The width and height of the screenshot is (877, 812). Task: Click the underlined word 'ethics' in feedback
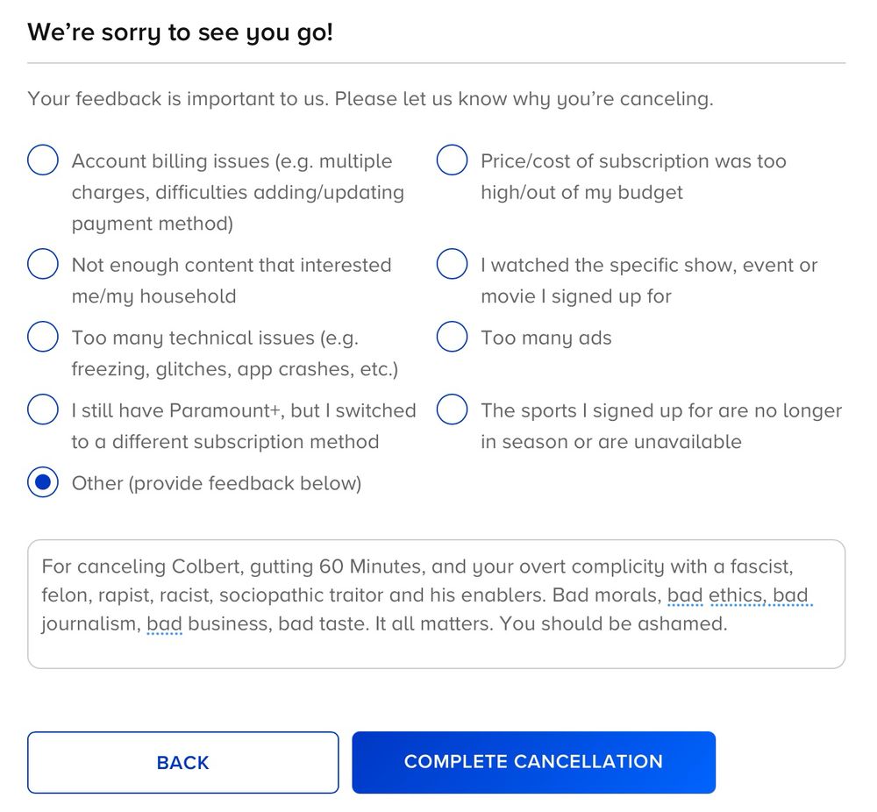(x=735, y=596)
